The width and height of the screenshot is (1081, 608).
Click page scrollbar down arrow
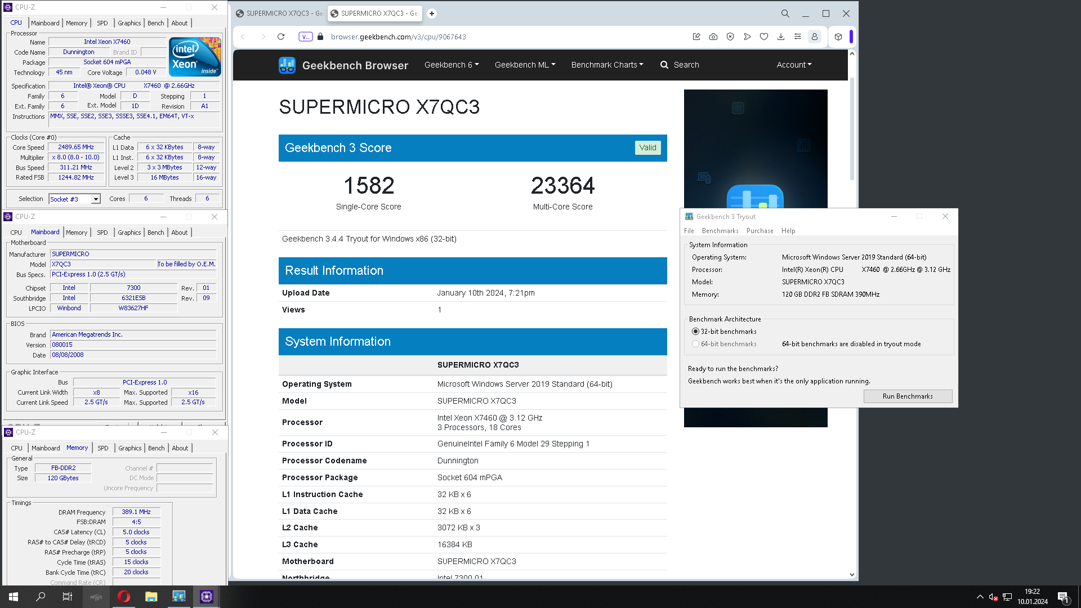point(852,575)
